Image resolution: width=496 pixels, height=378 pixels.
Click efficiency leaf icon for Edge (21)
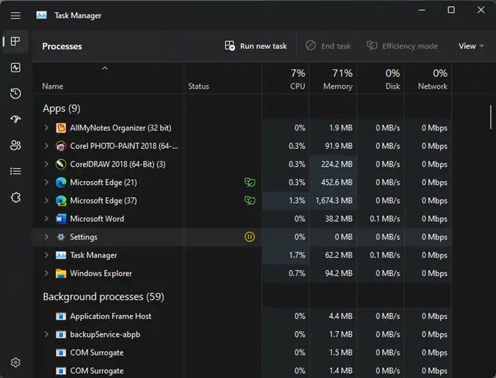[x=249, y=182]
